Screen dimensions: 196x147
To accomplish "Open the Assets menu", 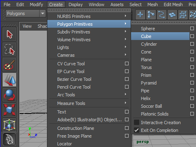I will click(x=117, y=4).
